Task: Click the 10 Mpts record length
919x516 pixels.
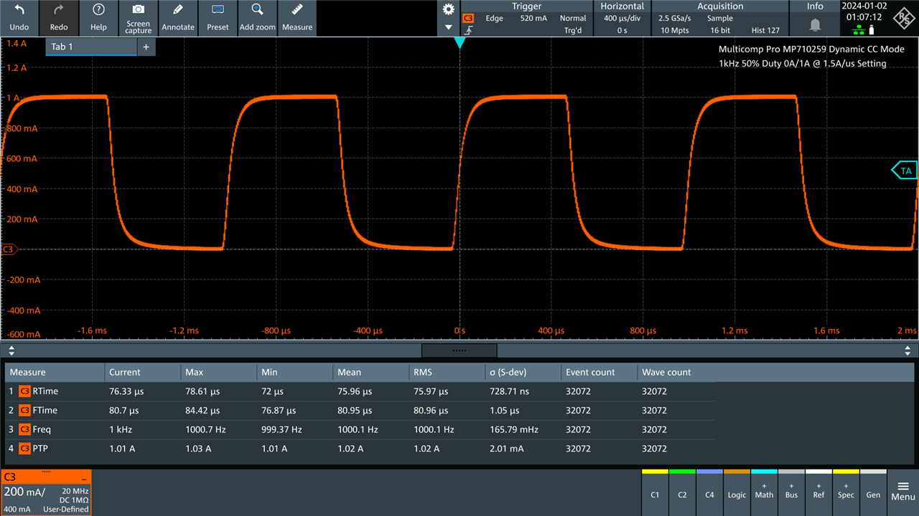Action: click(674, 30)
